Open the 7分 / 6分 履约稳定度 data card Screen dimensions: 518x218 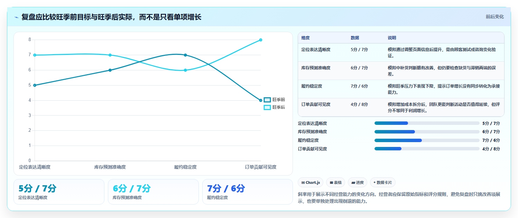pyautogui.click(x=248, y=192)
